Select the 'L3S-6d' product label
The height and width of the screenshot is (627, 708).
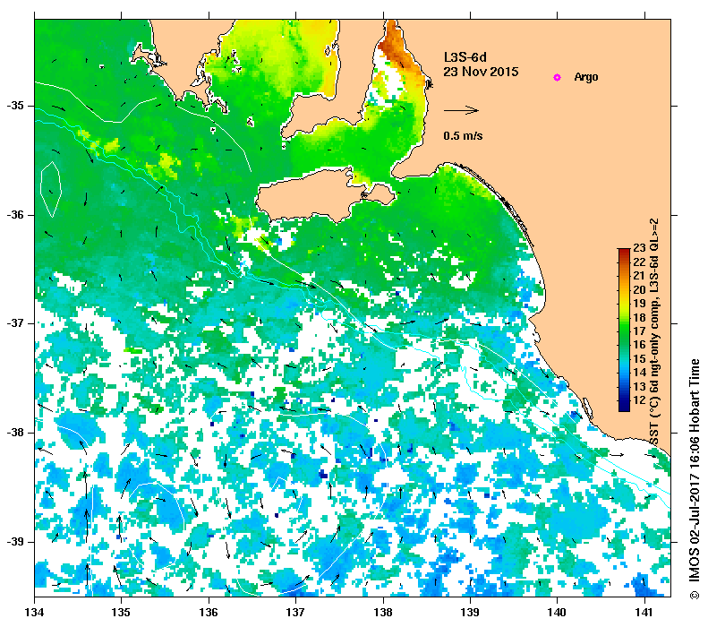[465, 57]
